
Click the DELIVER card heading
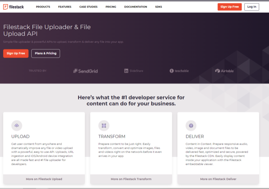coord(195,136)
